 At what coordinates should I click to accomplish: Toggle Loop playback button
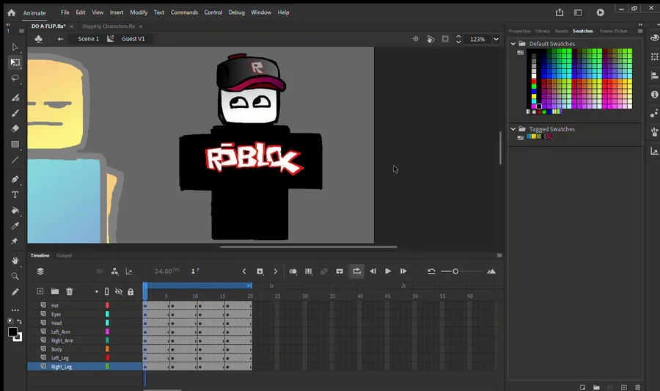(356, 271)
